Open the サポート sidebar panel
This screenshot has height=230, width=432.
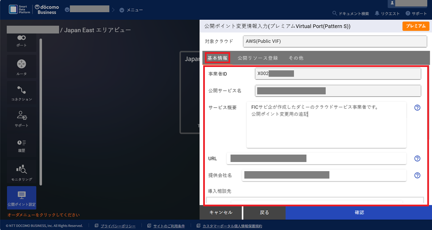[x=21, y=119]
